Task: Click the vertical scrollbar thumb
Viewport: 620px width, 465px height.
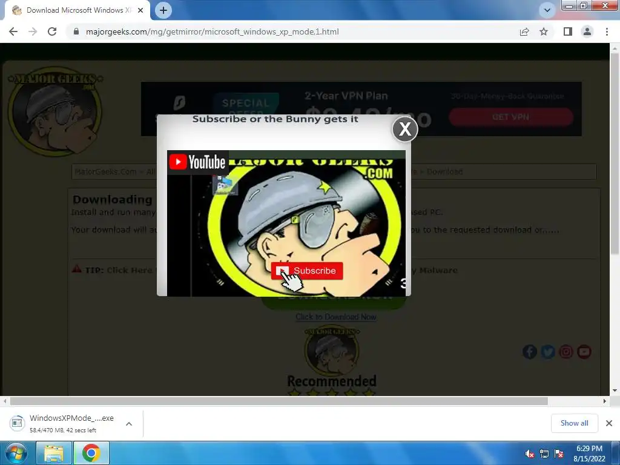Action: click(x=615, y=153)
